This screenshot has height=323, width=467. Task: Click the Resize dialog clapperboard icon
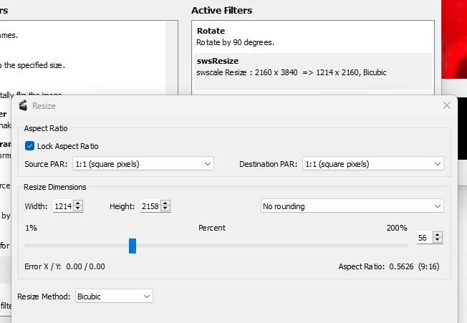[22, 106]
